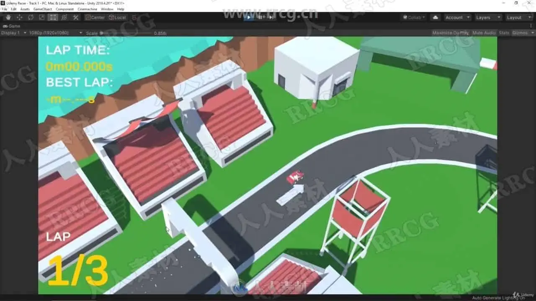Open the 1080p resolution dropdown
The height and width of the screenshot is (301, 536).
tap(56, 33)
